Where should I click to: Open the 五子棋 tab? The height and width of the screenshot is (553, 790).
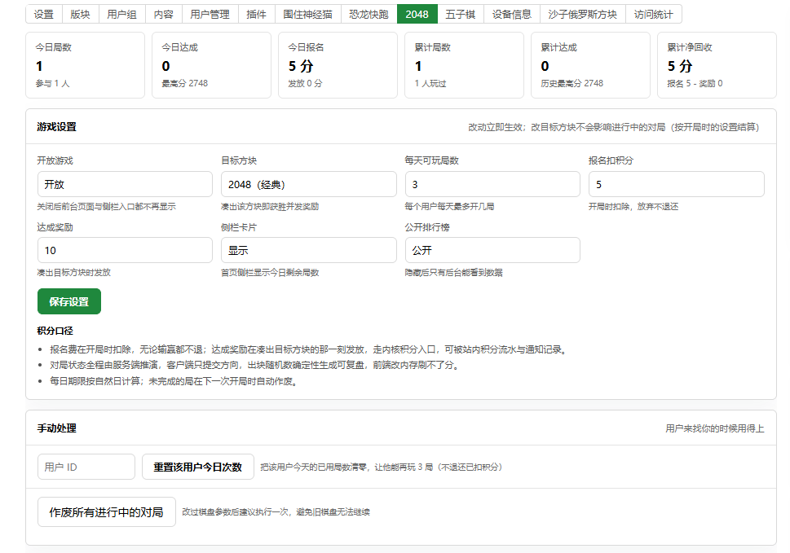461,14
